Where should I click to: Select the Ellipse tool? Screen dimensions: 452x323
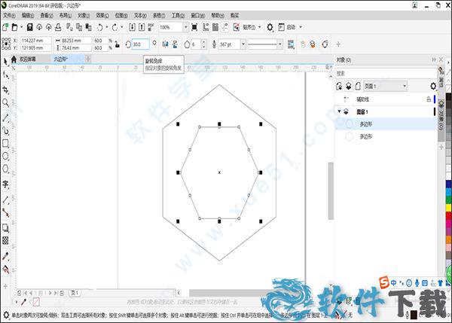(6, 157)
